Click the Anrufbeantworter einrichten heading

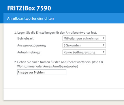point(30,18)
